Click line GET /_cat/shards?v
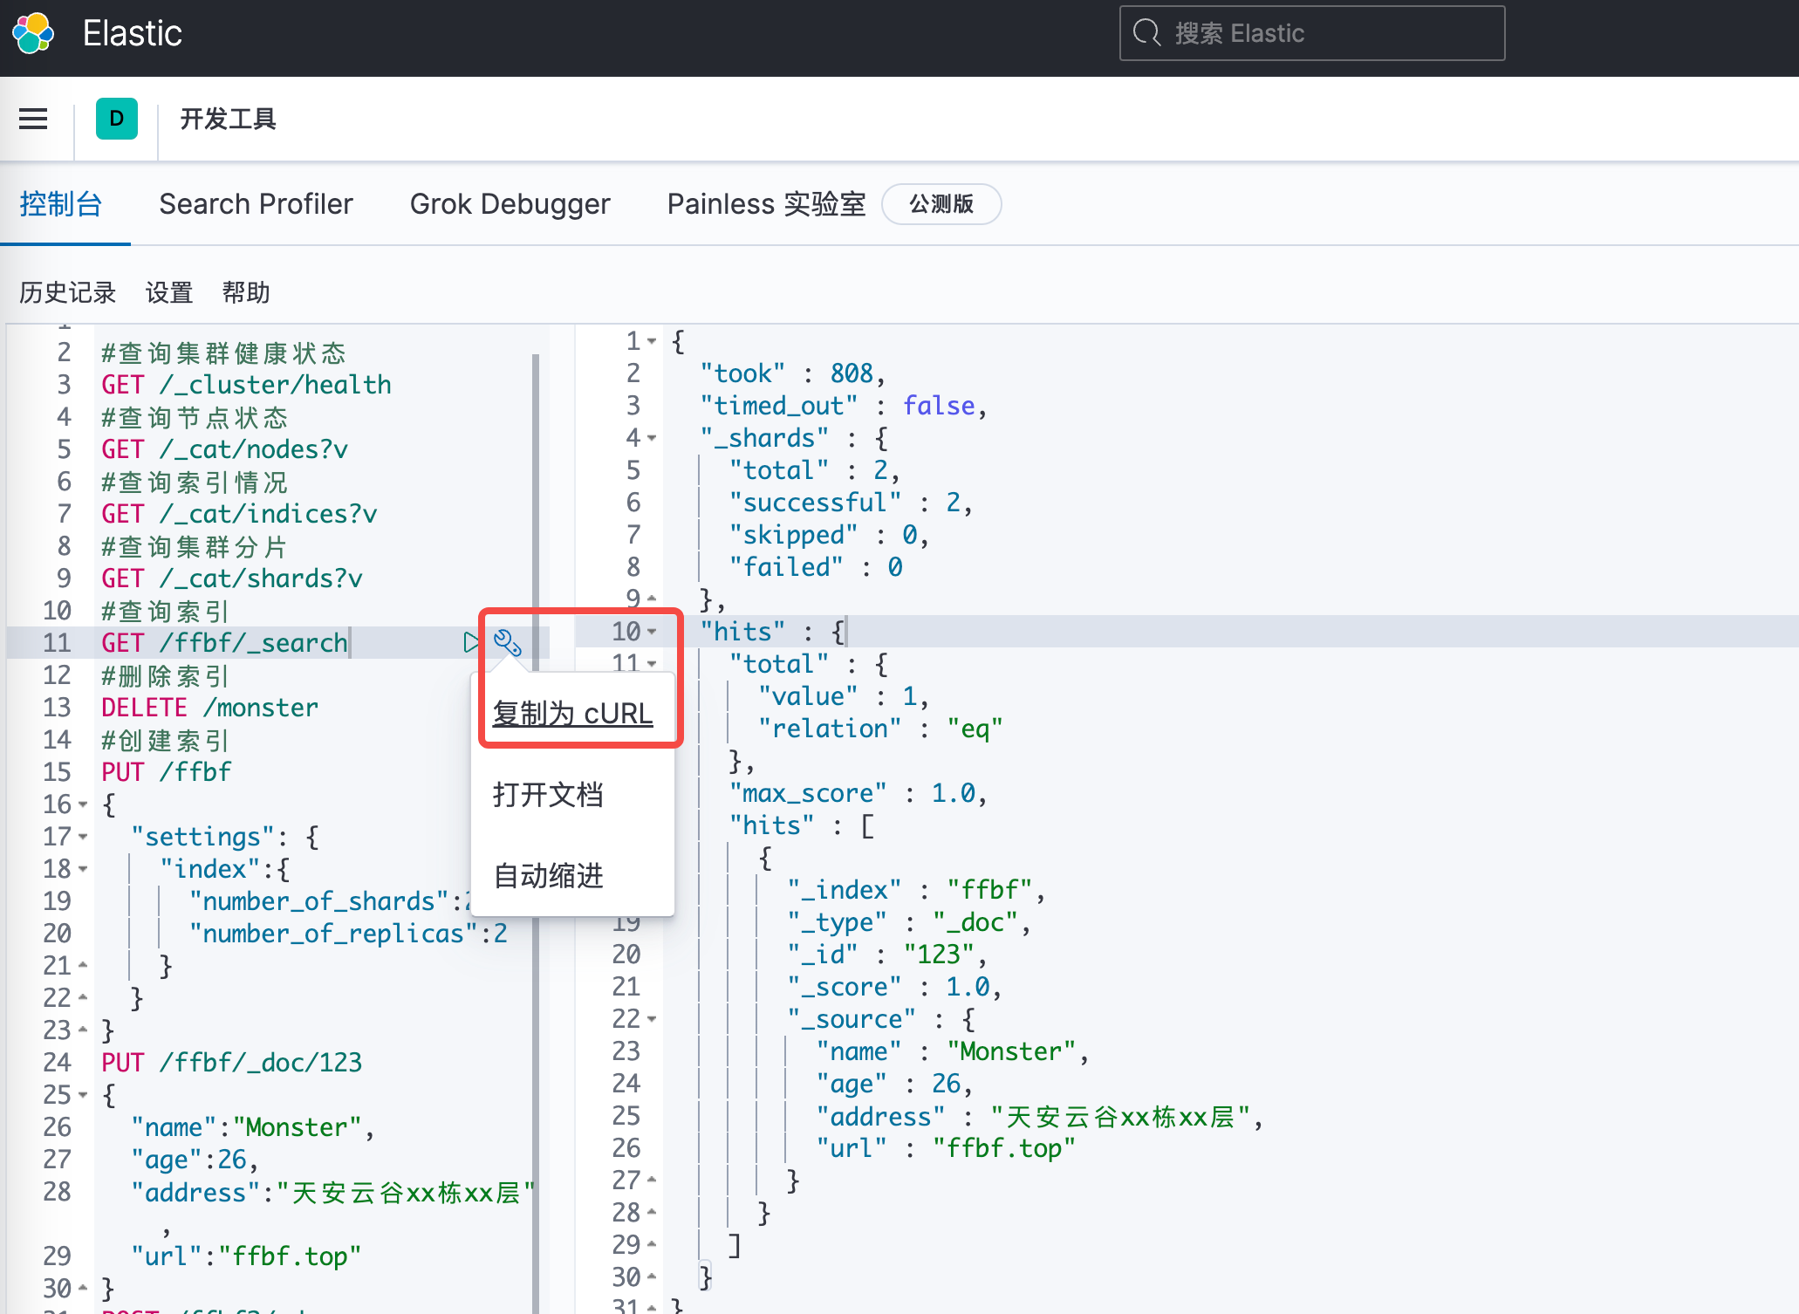This screenshot has width=1799, height=1314. 232,578
